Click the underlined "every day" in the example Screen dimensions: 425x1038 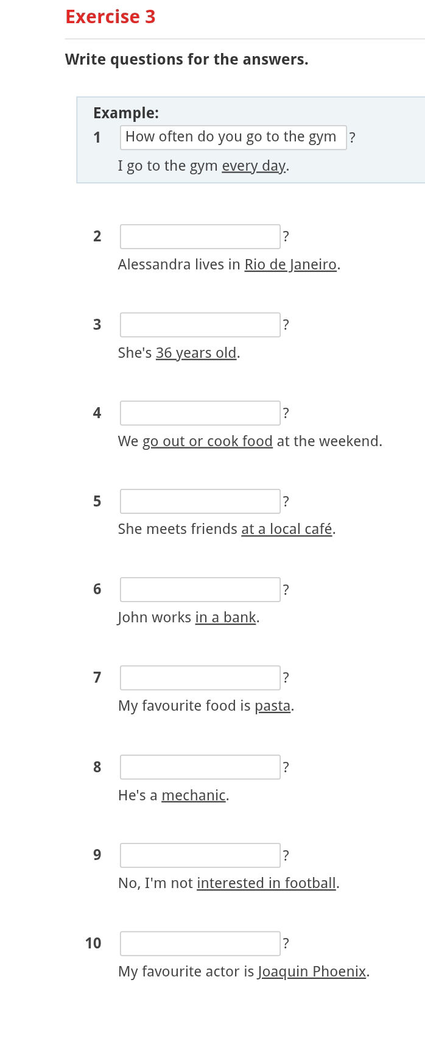(x=254, y=166)
